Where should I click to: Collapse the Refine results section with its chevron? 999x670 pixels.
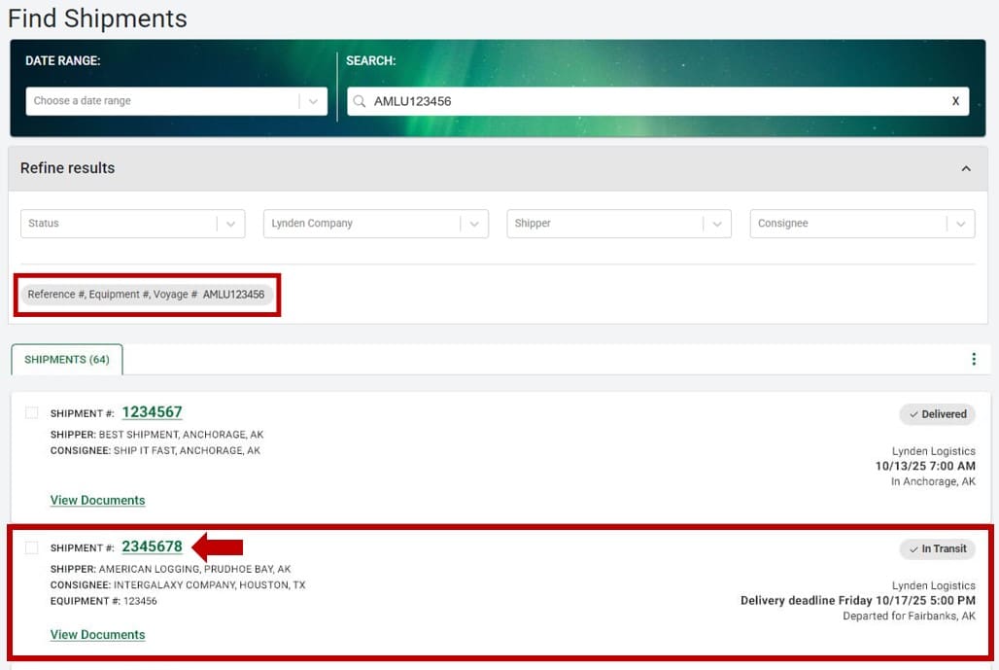coord(966,167)
